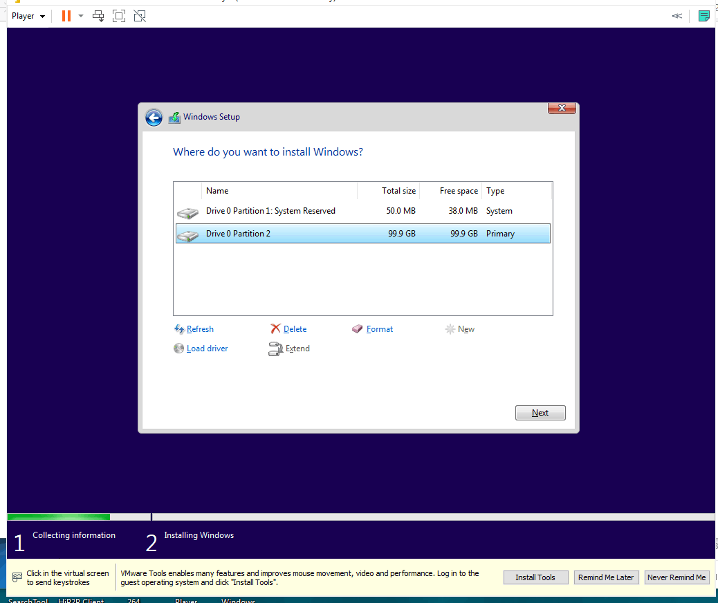Image resolution: width=718 pixels, height=603 pixels.
Task: Click the Remind Me Later button
Action: (606, 577)
